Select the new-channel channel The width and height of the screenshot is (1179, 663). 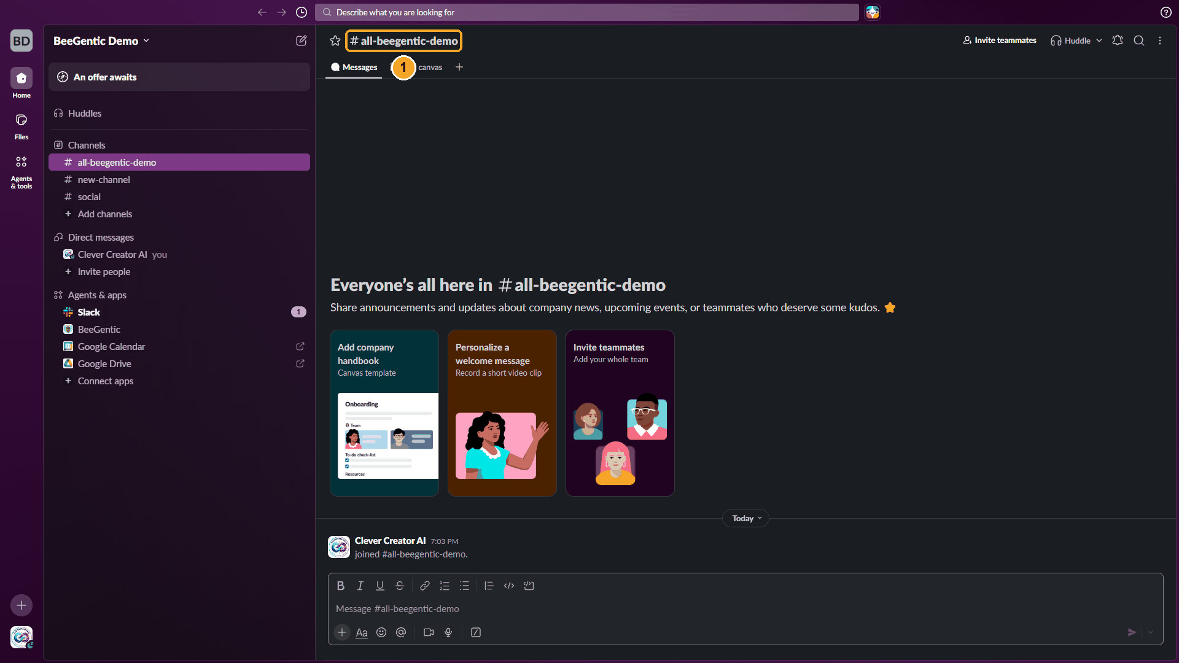(x=179, y=180)
